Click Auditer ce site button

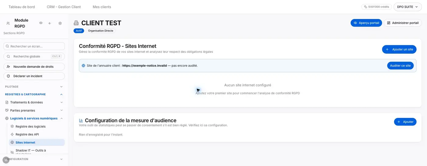tap(400, 66)
